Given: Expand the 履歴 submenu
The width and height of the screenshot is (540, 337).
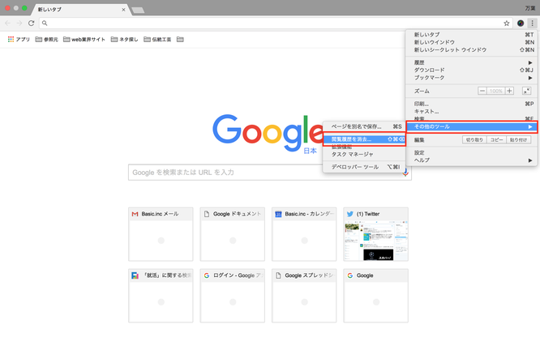Looking at the screenshot, I should [471, 62].
